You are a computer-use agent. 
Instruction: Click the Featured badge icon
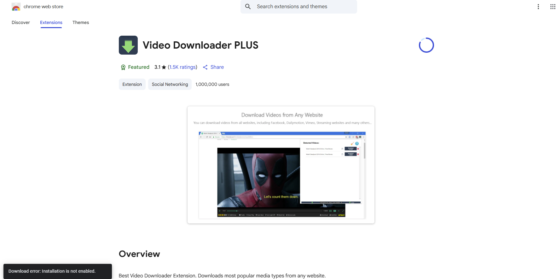[x=123, y=67]
